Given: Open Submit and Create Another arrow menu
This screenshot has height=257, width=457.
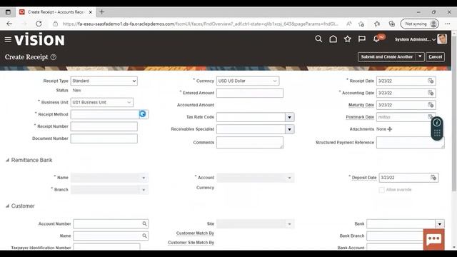Looking at the screenshot, I should coord(420,56).
